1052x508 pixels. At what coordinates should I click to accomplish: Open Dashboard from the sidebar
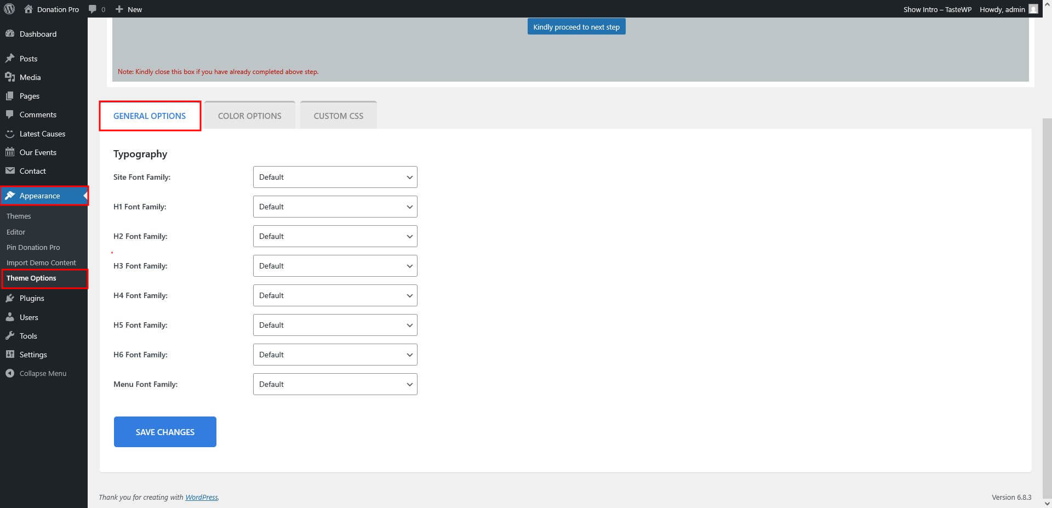tap(38, 34)
